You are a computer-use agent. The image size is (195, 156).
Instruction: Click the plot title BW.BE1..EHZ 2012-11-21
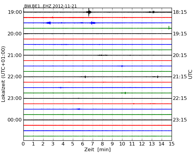point(50,6)
